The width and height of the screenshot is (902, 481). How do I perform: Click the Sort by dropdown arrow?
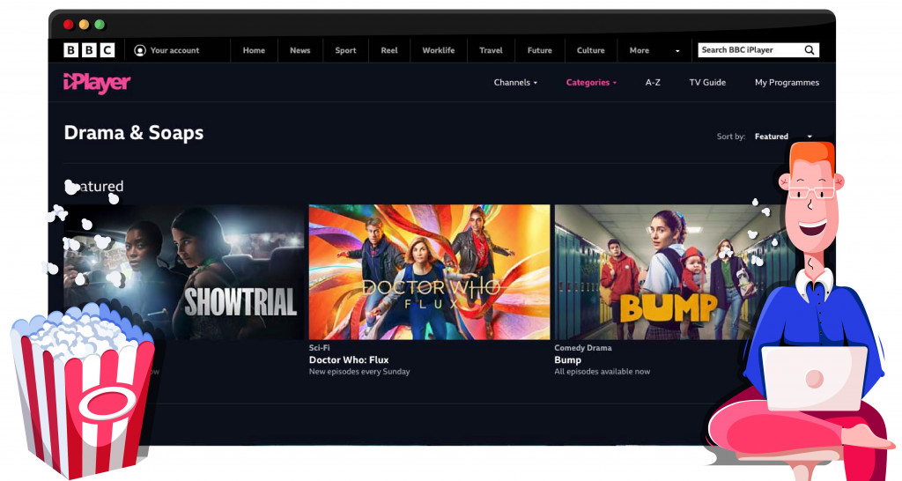click(810, 137)
